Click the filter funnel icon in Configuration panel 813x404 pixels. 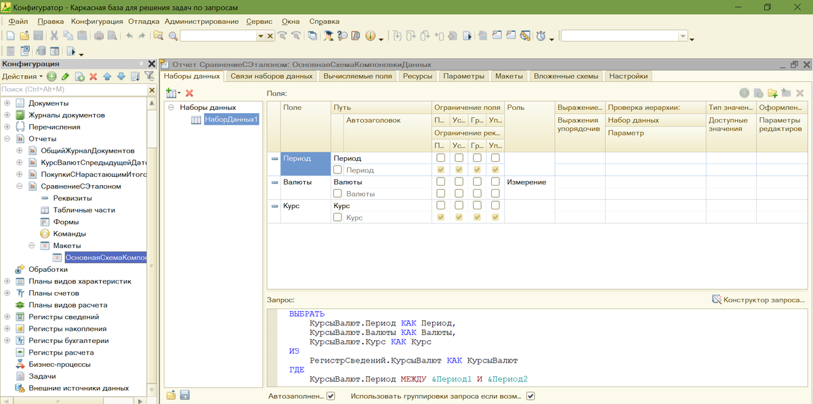pos(148,77)
